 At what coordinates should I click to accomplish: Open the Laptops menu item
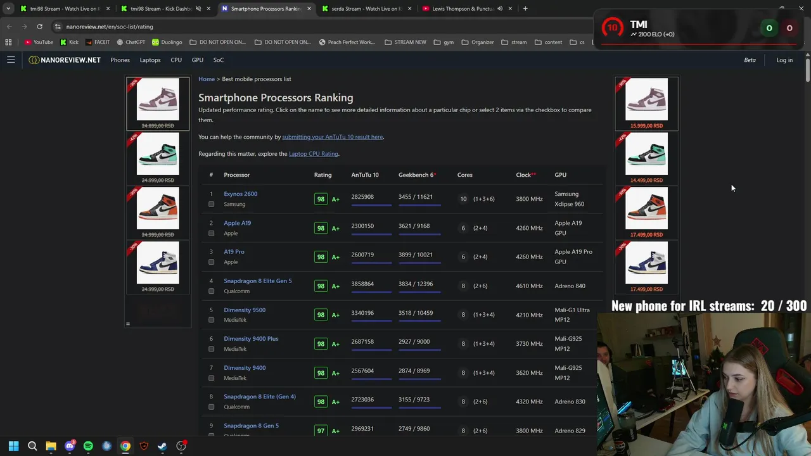pyautogui.click(x=150, y=60)
